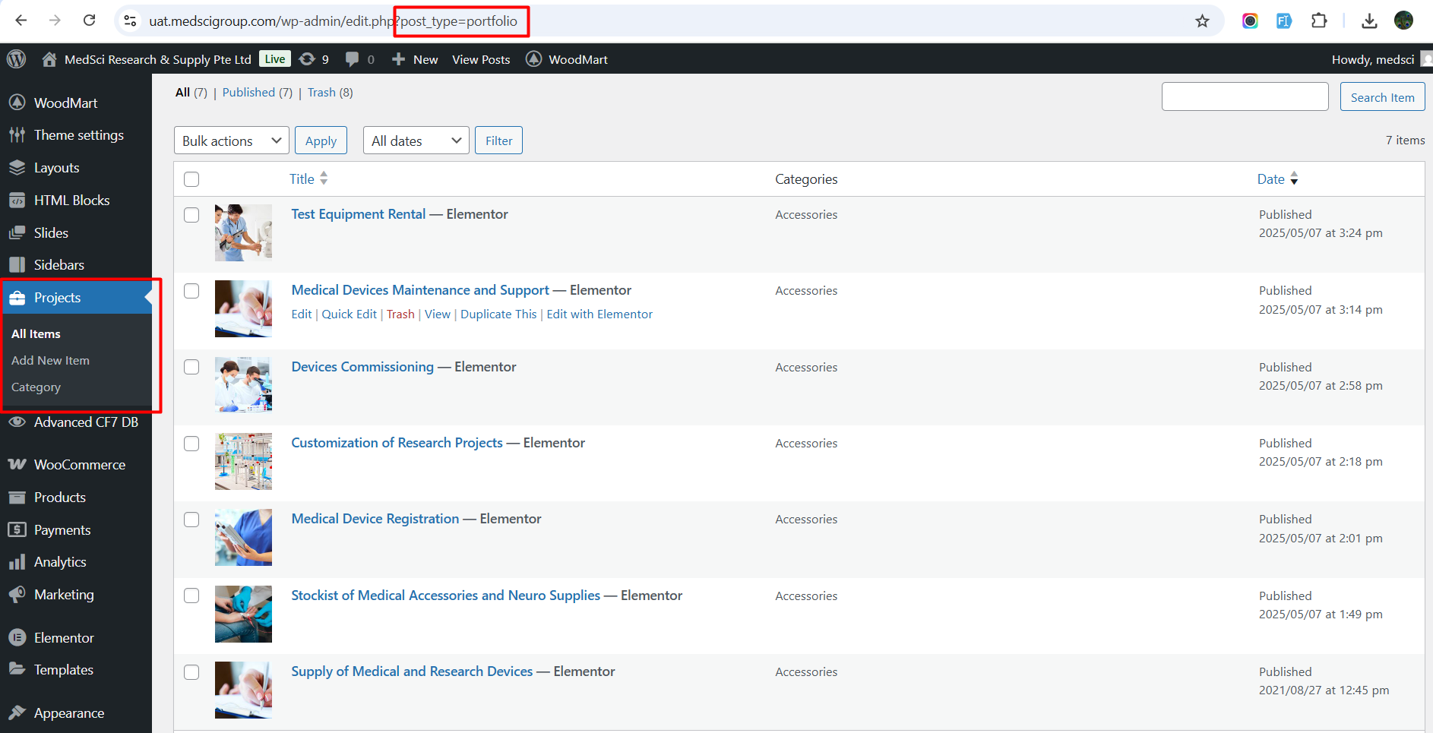1433x733 pixels.
Task: Click the Apply bulk action button
Action: (x=321, y=141)
